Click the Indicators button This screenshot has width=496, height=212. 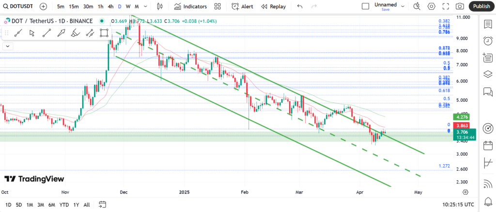pyautogui.click(x=190, y=6)
